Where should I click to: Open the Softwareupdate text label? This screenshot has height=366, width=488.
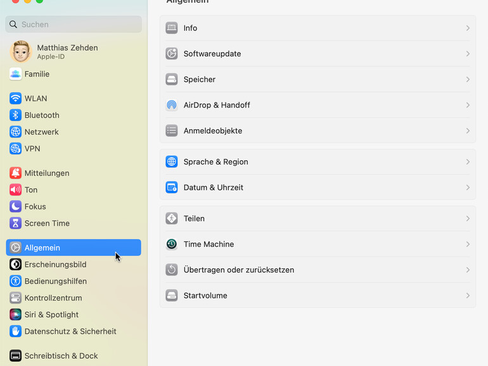click(212, 54)
